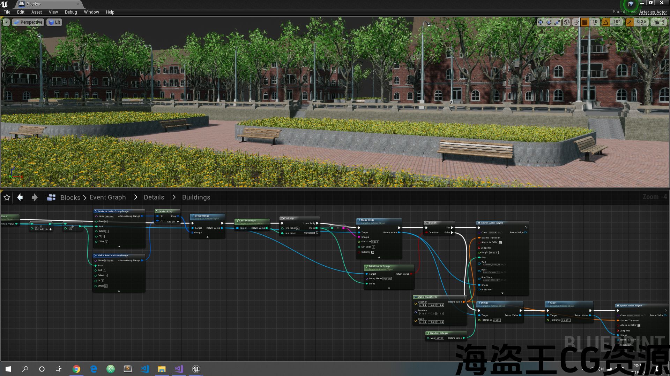Open the Debug menu

71,12
